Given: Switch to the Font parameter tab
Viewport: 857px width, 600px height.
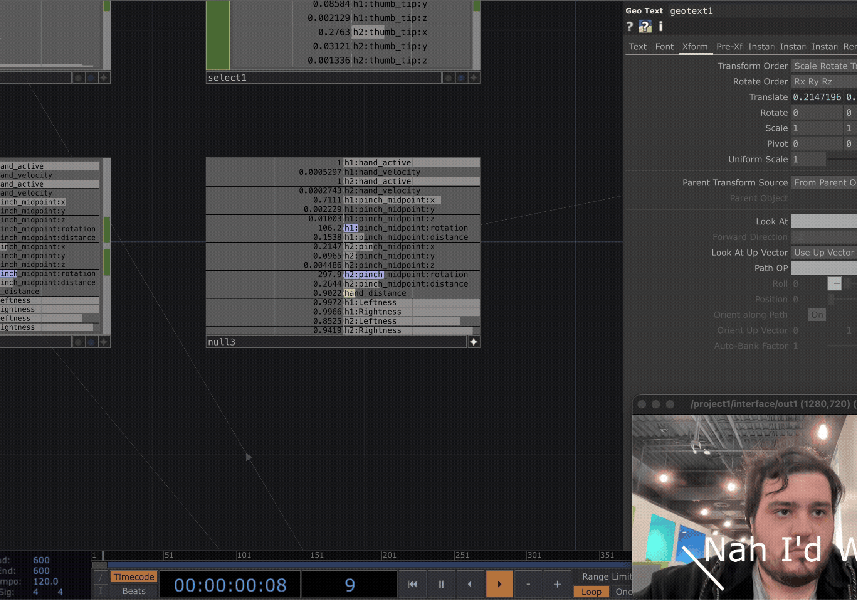Looking at the screenshot, I should tap(664, 47).
